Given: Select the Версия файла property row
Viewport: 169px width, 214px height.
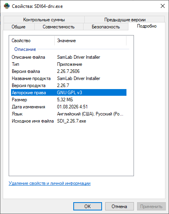Looking at the screenshot, I should [x=69, y=71].
